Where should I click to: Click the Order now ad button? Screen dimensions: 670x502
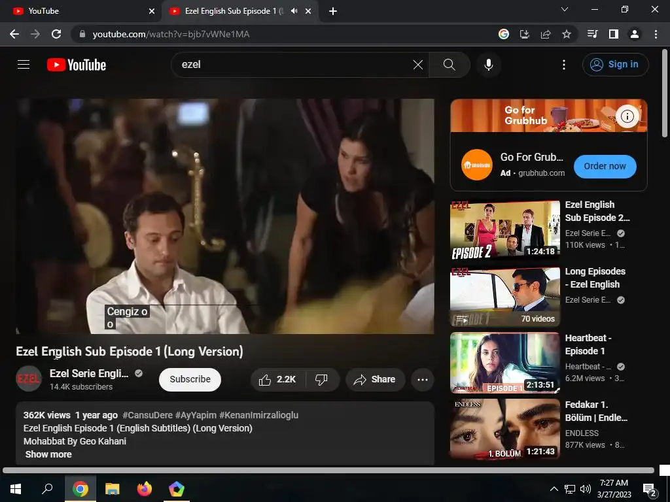pyautogui.click(x=605, y=166)
